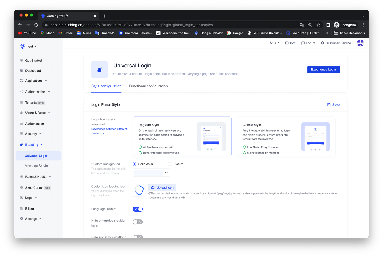Click the API icon in top bar
This screenshot has width=383, height=257.
click(271, 43)
